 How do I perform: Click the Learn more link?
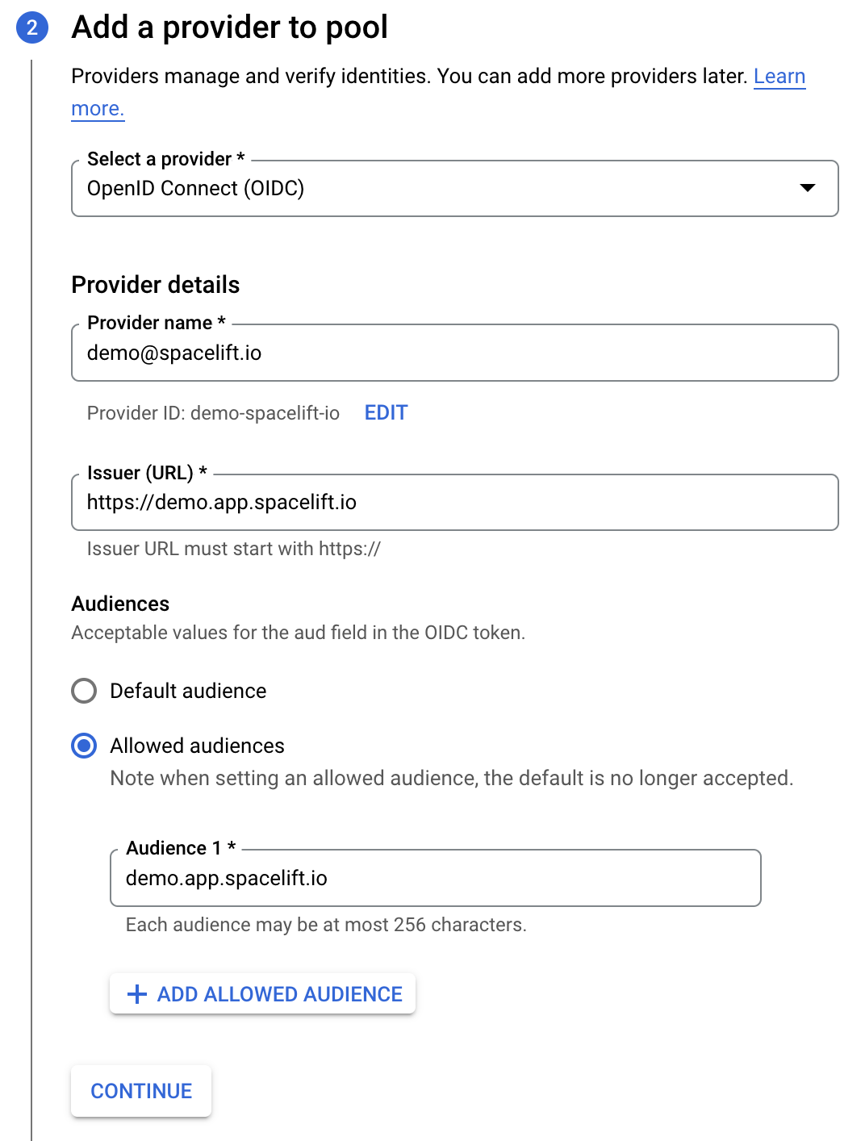pyautogui.click(x=779, y=76)
